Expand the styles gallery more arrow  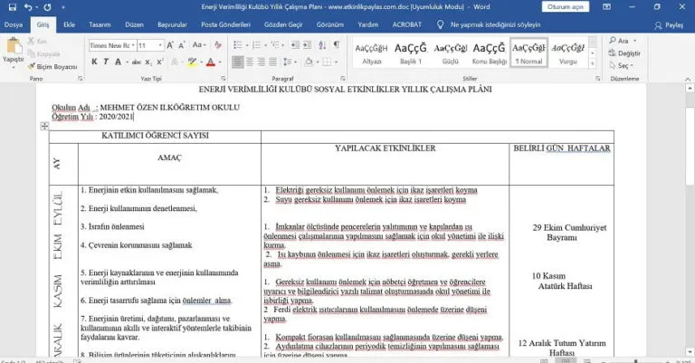point(592,64)
